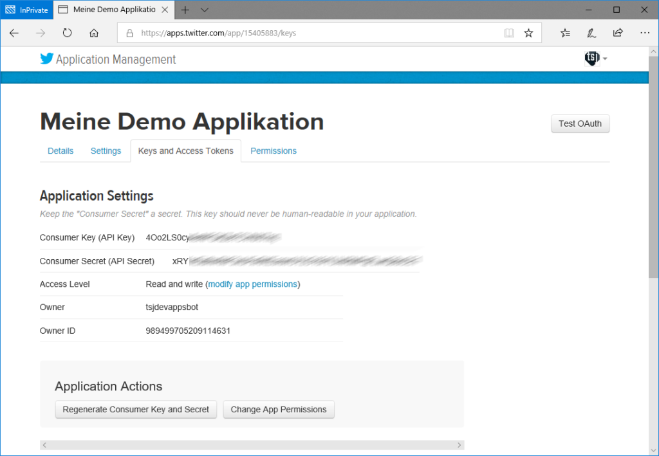Switch to the Details tab
The width and height of the screenshot is (659, 456).
(60, 151)
